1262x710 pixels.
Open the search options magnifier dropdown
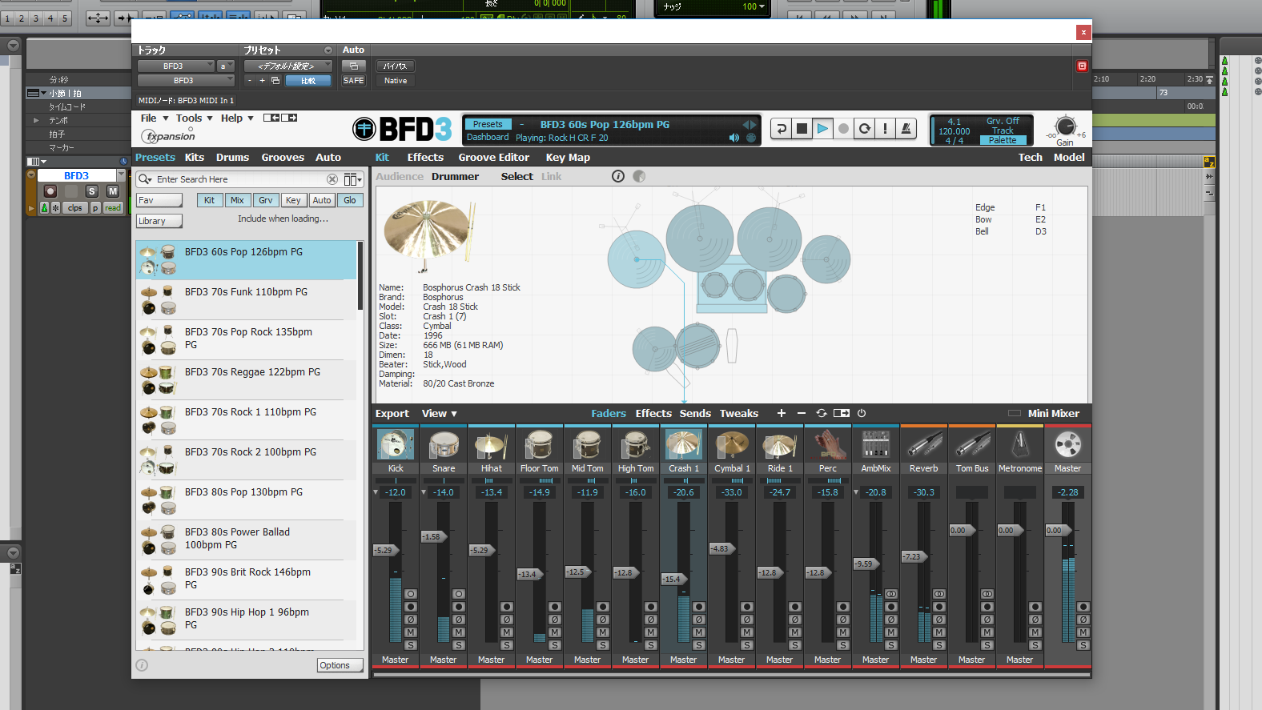(x=145, y=179)
